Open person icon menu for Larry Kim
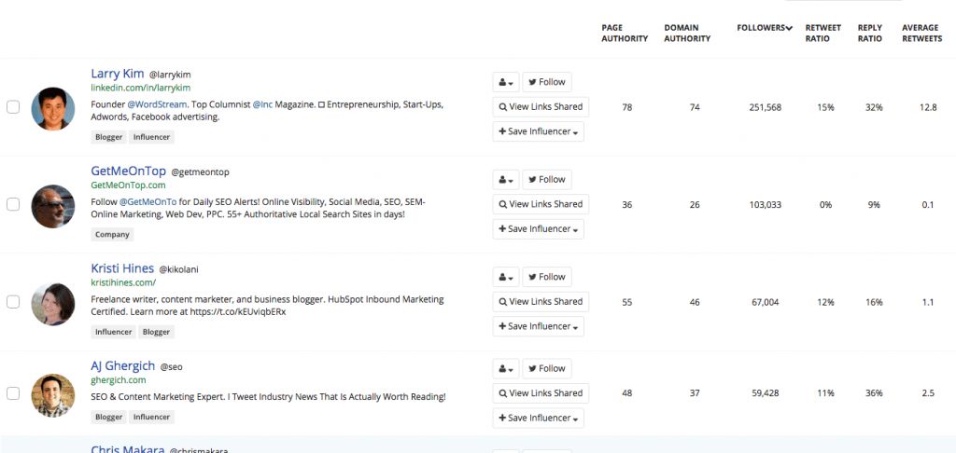The image size is (956, 453). [x=505, y=82]
